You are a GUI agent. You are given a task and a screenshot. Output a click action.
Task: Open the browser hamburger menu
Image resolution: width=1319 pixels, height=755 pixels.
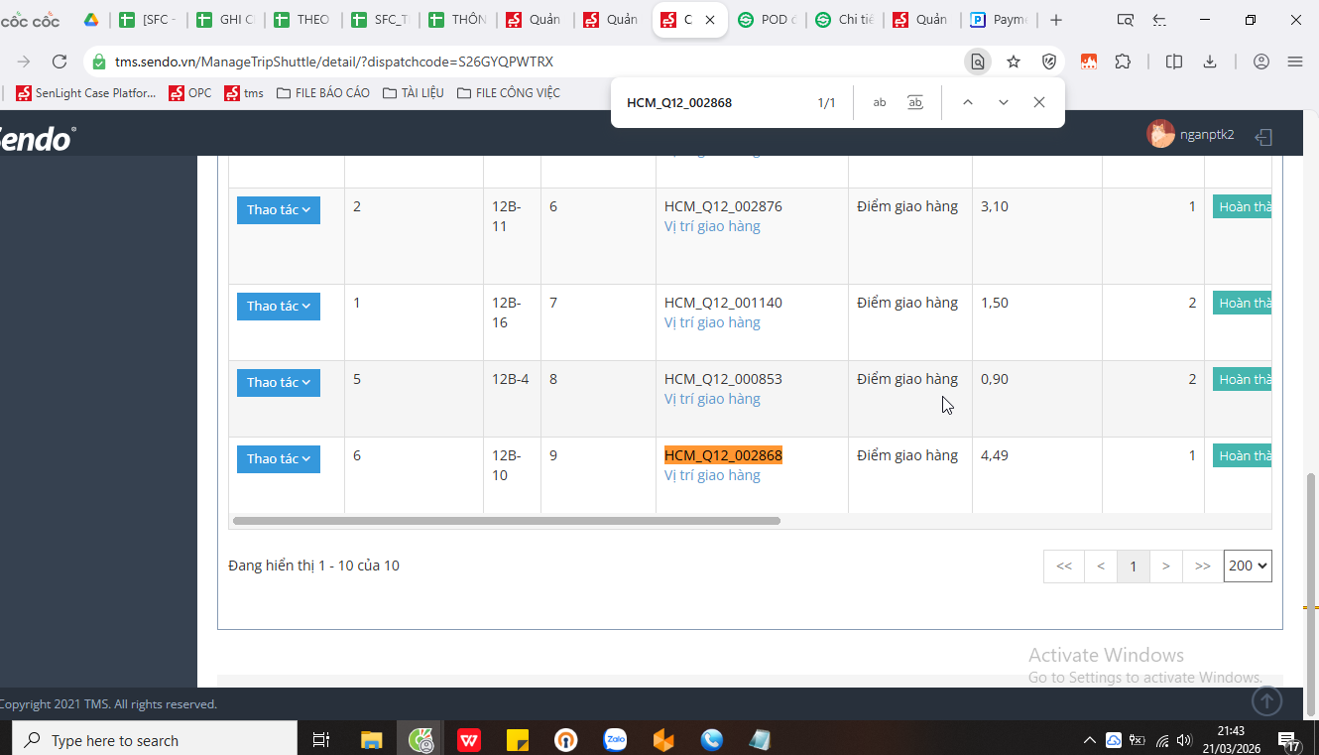click(x=1295, y=62)
